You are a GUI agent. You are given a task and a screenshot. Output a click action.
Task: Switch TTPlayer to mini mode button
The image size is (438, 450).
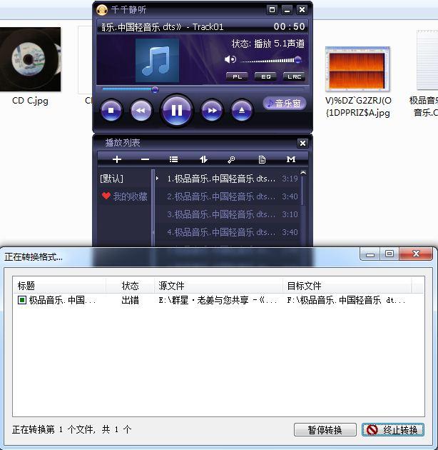click(x=272, y=10)
